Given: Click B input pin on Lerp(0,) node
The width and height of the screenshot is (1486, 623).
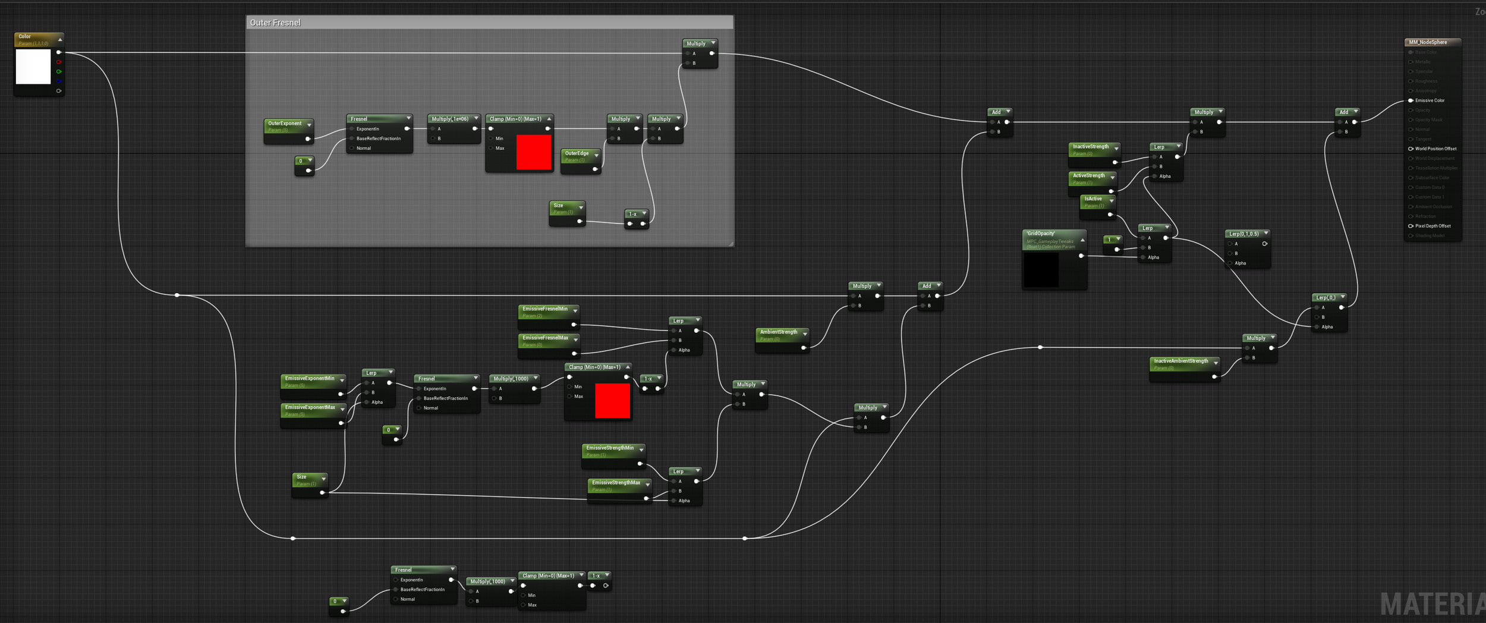Looking at the screenshot, I should click(x=1317, y=317).
